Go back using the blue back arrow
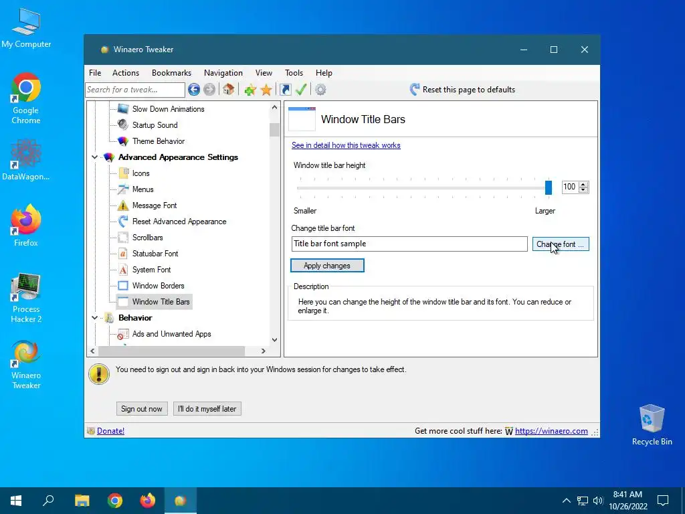 click(194, 90)
